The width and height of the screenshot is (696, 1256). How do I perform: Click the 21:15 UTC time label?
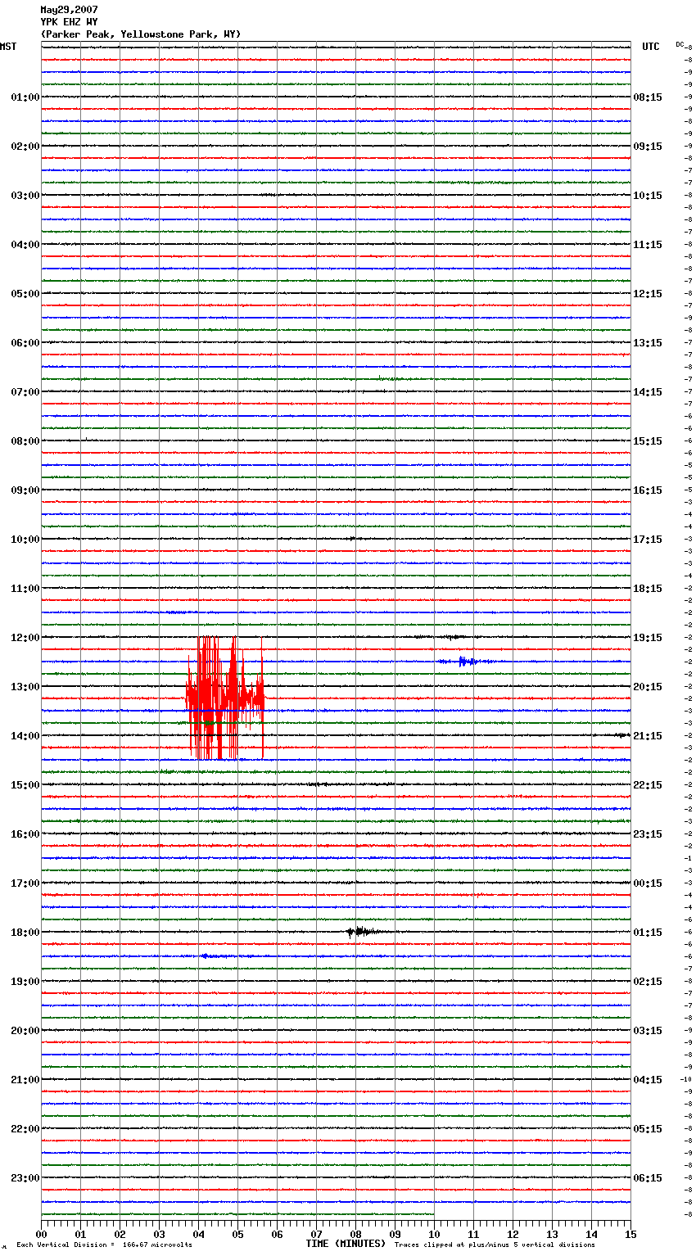648,736
